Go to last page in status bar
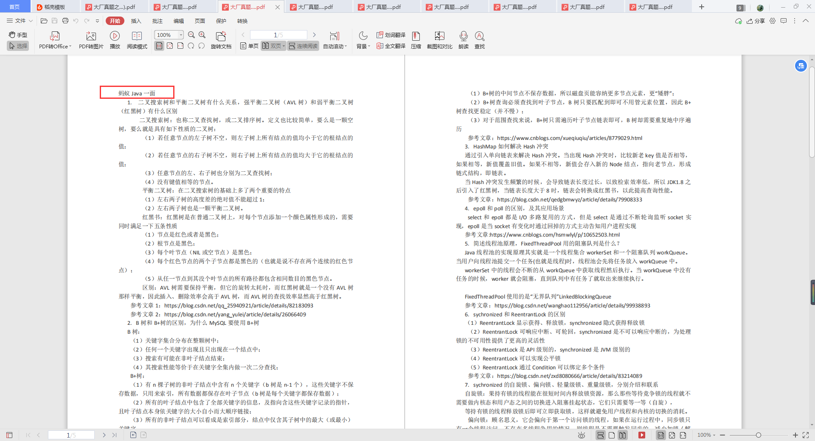815x441 pixels. (114, 435)
